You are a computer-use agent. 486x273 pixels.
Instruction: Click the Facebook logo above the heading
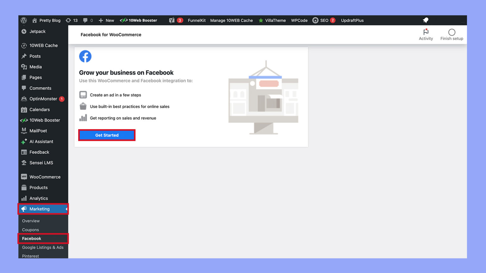click(x=85, y=56)
